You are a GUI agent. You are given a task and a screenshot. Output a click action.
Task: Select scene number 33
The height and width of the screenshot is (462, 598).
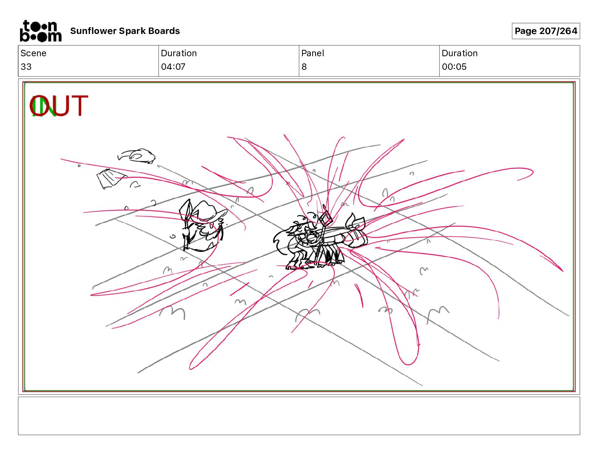pos(26,67)
